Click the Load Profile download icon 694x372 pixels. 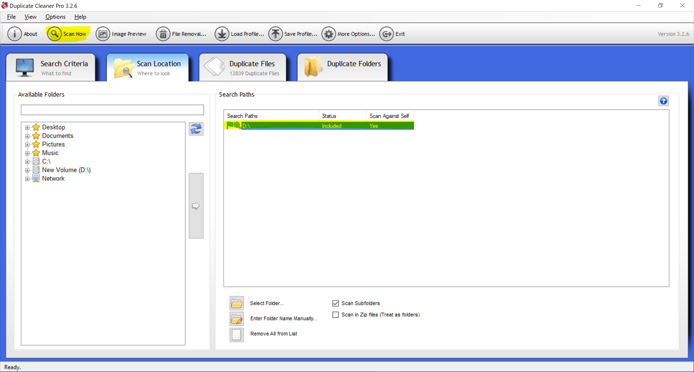tap(222, 34)
